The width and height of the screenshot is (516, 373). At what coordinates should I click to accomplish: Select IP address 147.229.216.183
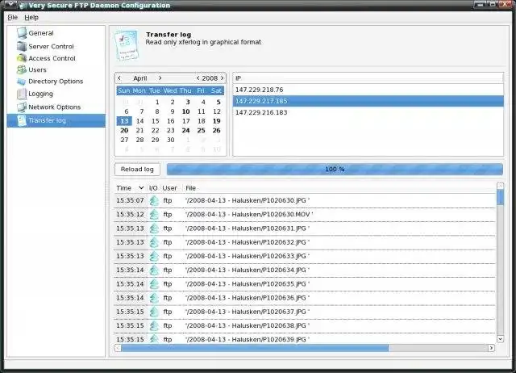[x=368, y=112]
